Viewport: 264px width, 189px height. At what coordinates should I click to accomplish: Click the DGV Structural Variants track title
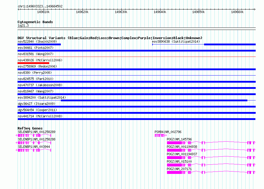pyautogui.click(x=110, y=38)
